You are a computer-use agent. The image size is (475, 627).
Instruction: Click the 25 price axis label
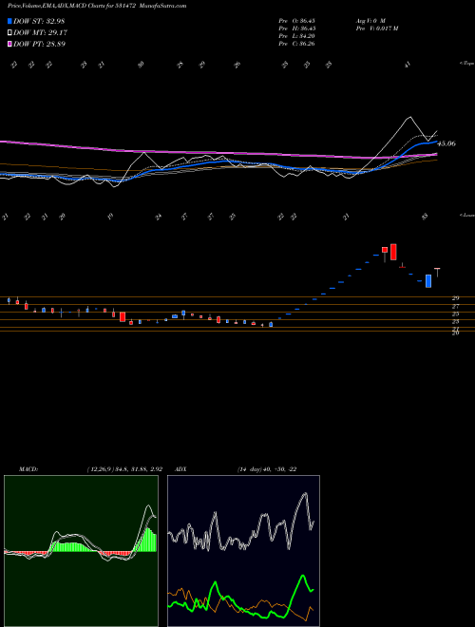[x=455, y=313]
